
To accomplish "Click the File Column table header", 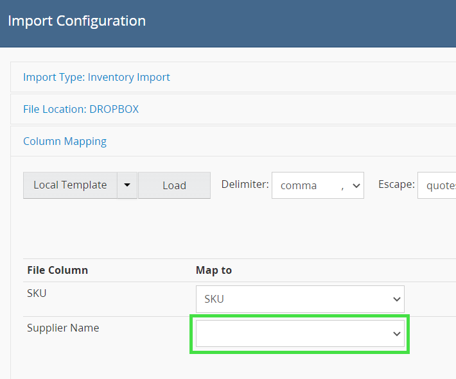I will [57, 270].
